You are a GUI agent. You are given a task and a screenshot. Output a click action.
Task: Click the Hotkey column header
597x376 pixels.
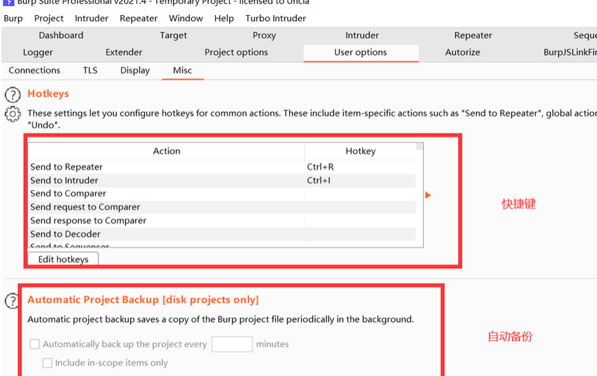coord(360,151)
